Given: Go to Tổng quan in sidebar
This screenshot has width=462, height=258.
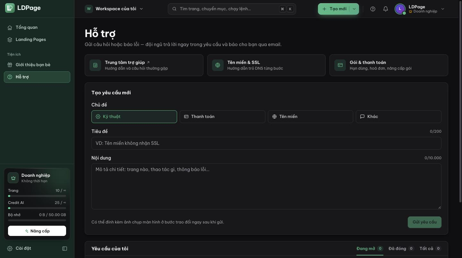Looking at the screenshot, I should pyautogui.click(x=37, y=27).
